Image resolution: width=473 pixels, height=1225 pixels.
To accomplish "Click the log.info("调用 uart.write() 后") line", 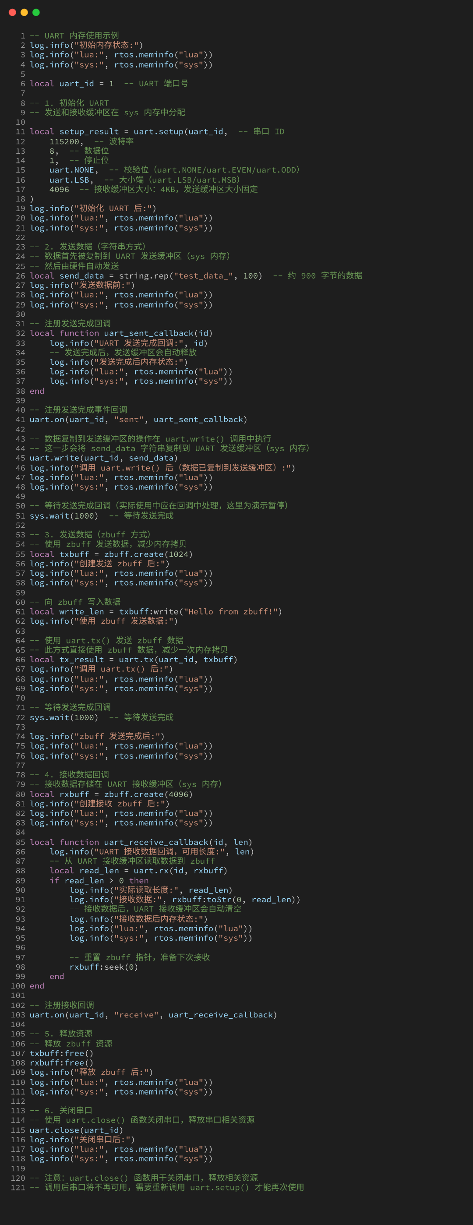I will point(162,468).
